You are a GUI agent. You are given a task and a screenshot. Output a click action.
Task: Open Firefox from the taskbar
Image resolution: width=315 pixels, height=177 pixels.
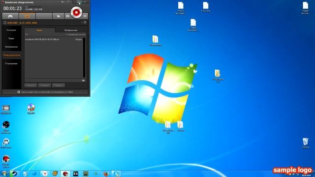click(106, 174)
